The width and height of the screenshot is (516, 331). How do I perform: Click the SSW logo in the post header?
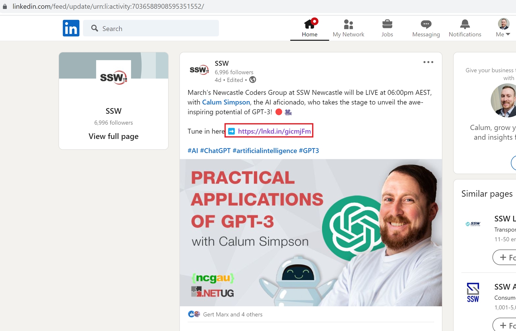[199, 70]
